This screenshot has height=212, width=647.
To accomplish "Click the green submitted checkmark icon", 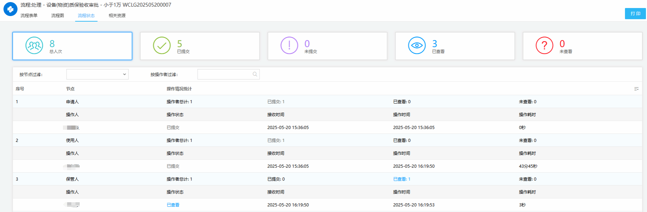I will tap(162, 46).
